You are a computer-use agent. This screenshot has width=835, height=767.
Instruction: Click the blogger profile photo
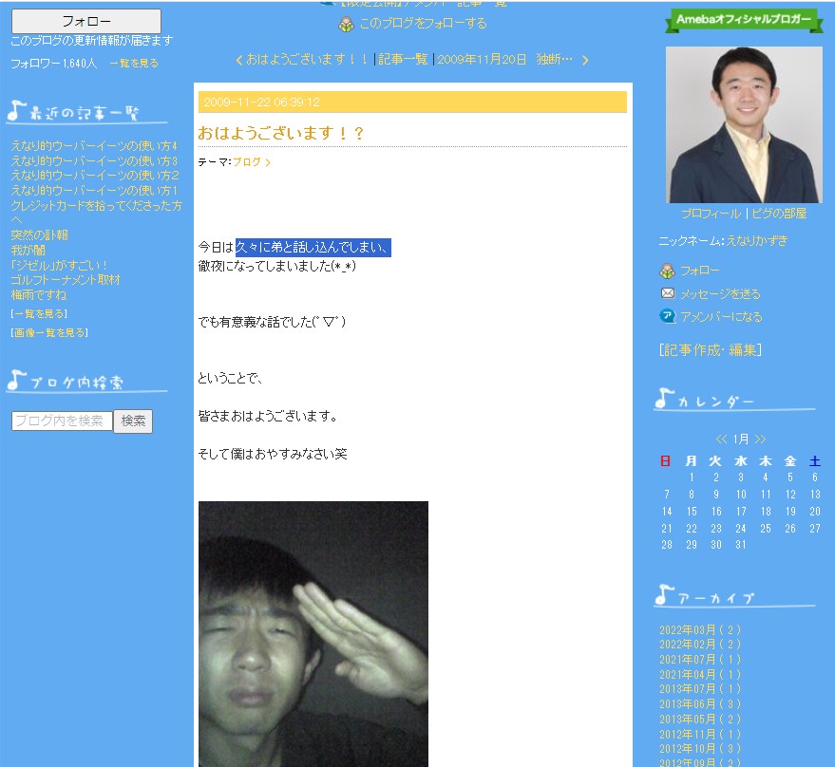pyautogui.click(x=744, y=124)
